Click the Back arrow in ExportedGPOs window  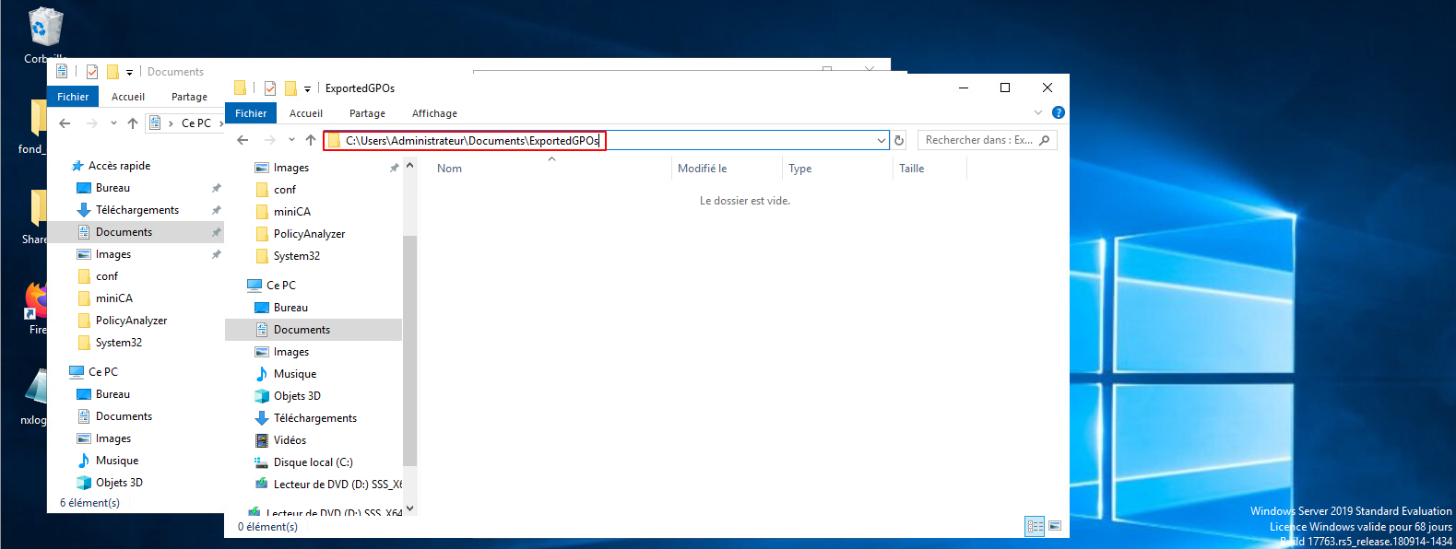pos(243,140)
